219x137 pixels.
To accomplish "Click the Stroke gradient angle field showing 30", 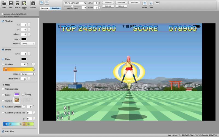I will pos(24,64).
